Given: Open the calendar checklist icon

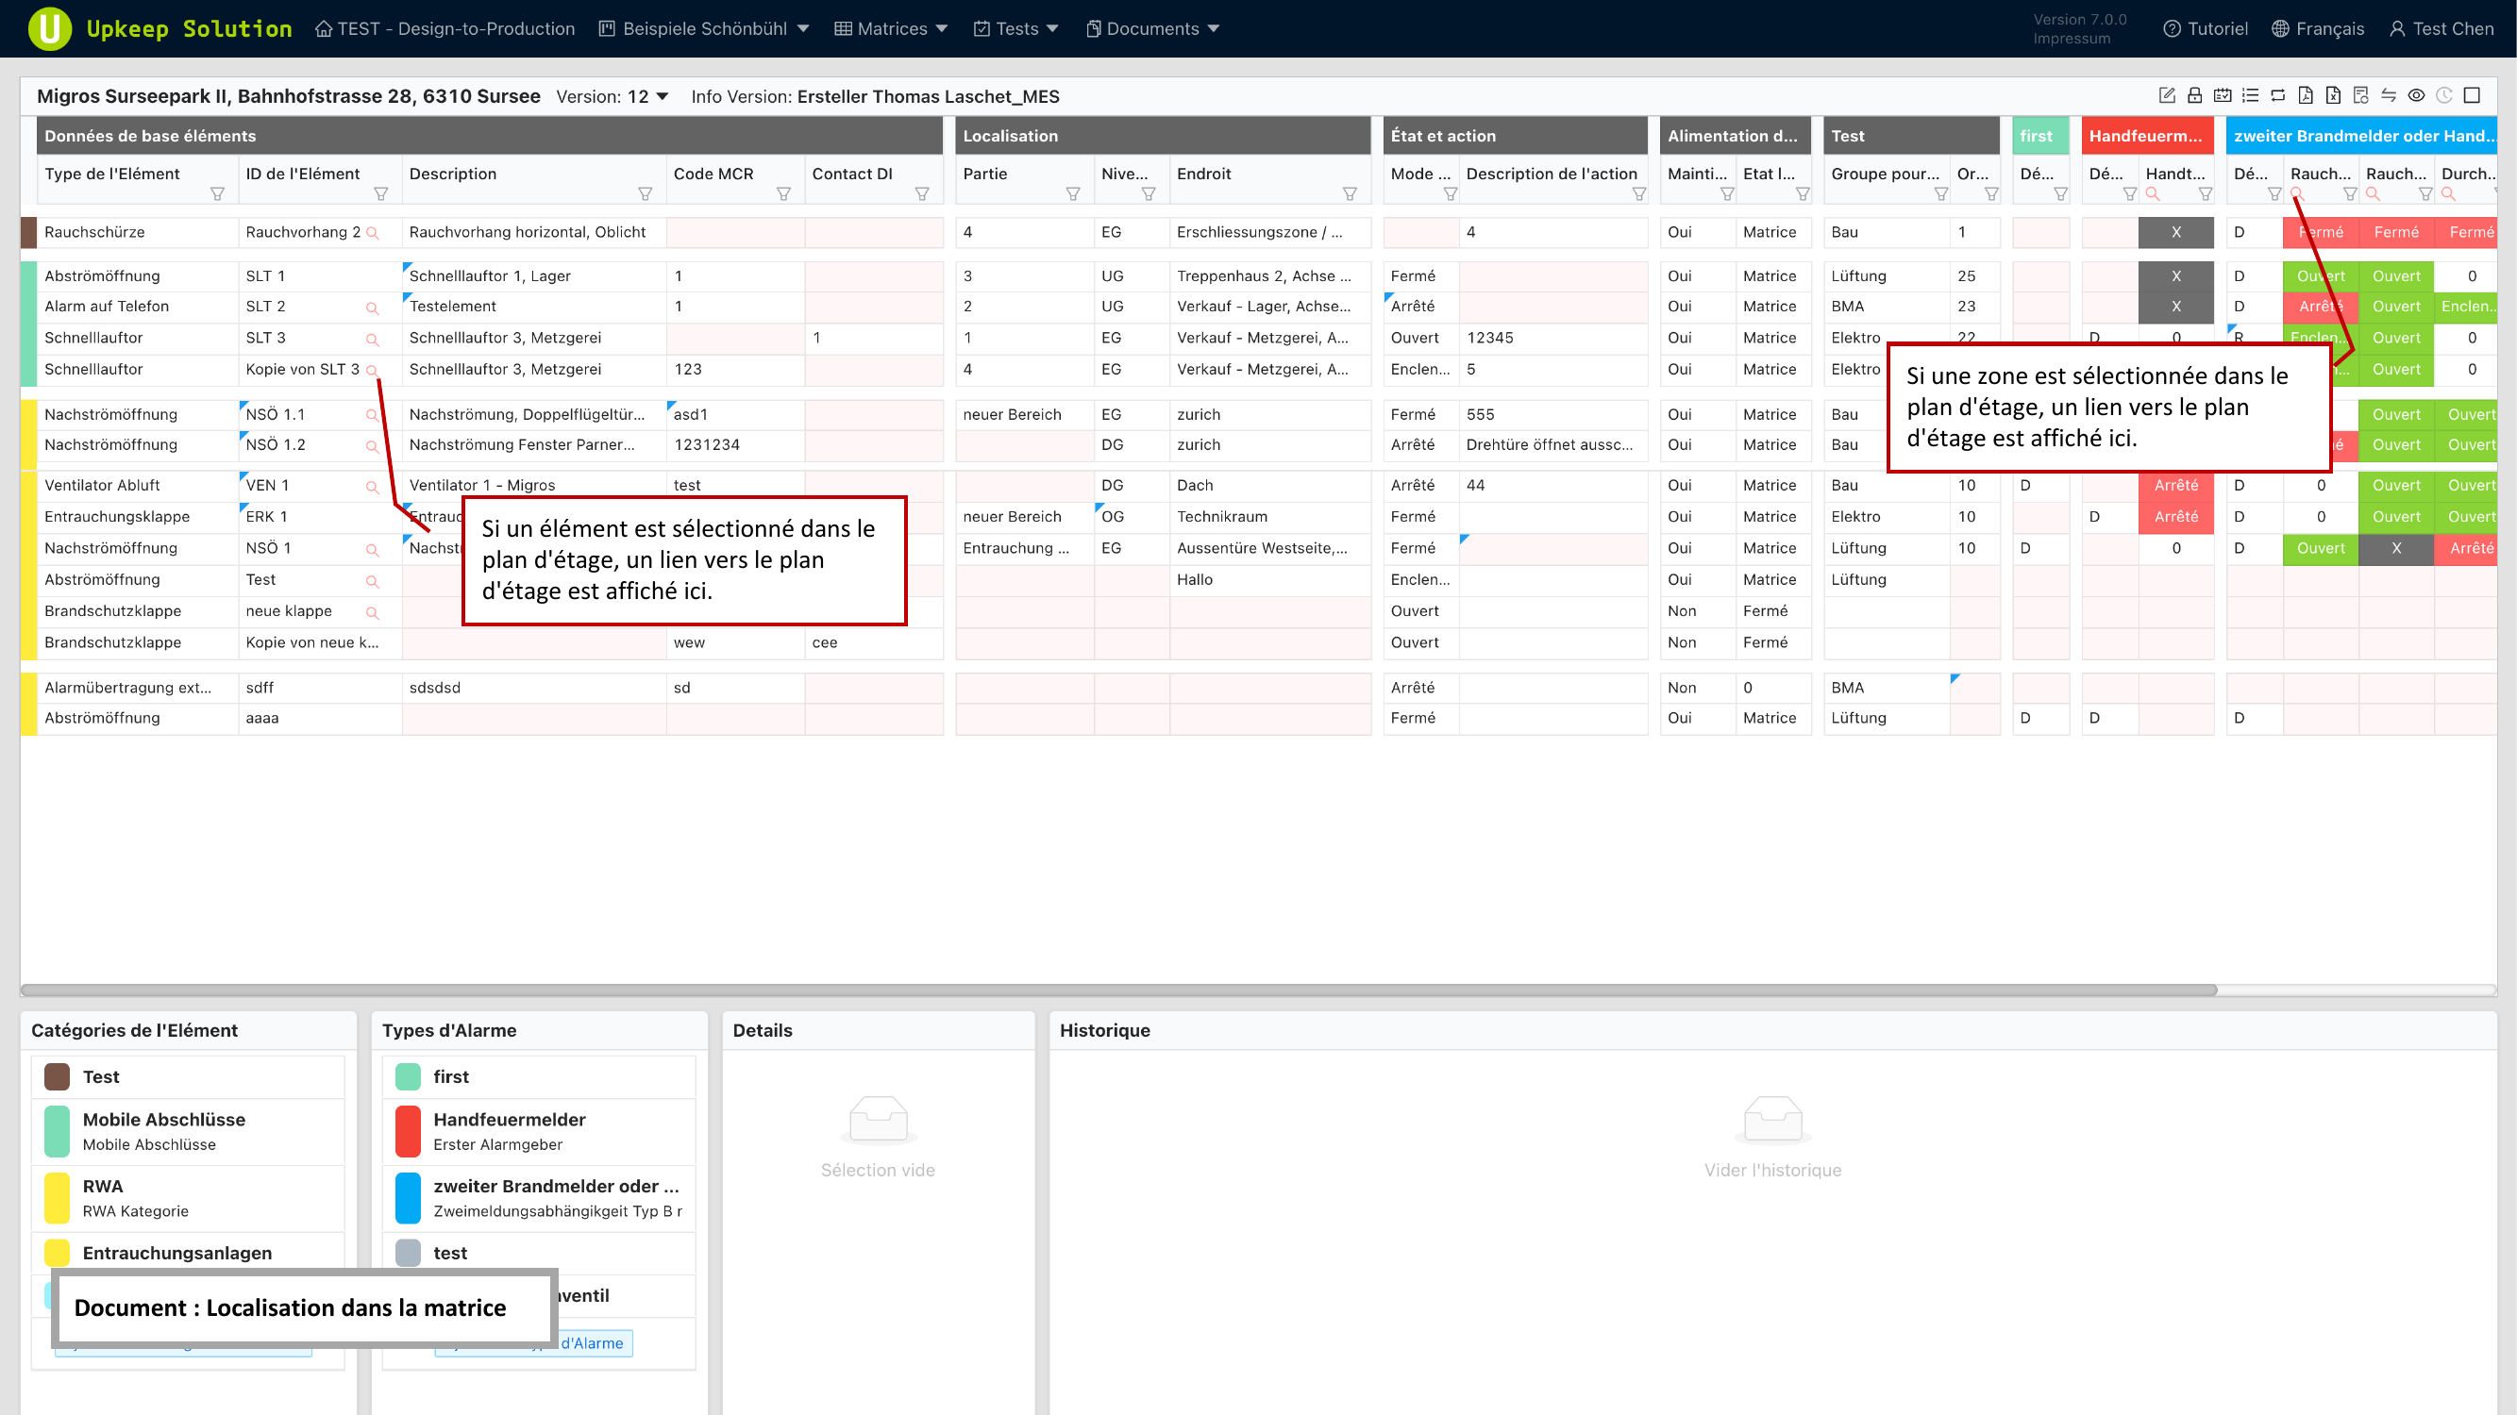Looking at the screenshot, I should [2222, 94].
